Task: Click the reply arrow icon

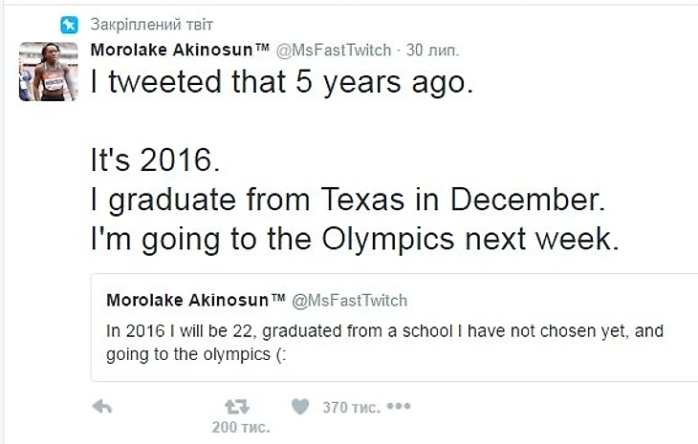Action: (102, 408)
